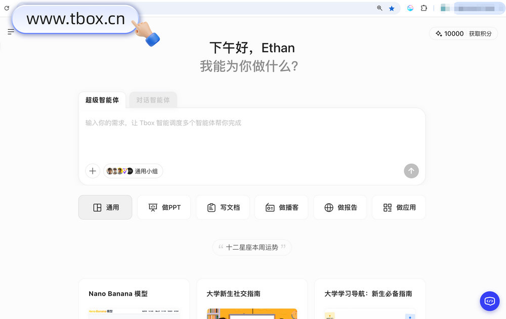Open the 通用小组 agent group selector
The width and height of the screenshot is (506, 319).
point(133,171)
